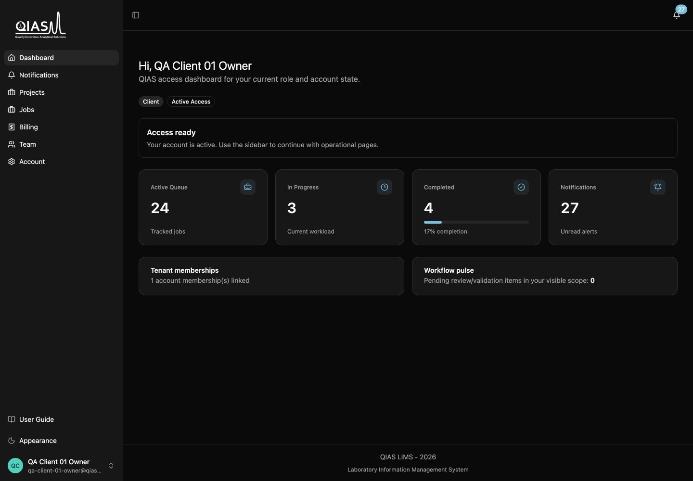Click the Dashboard home icon
693x481 pixels.
tap(12, 58)
